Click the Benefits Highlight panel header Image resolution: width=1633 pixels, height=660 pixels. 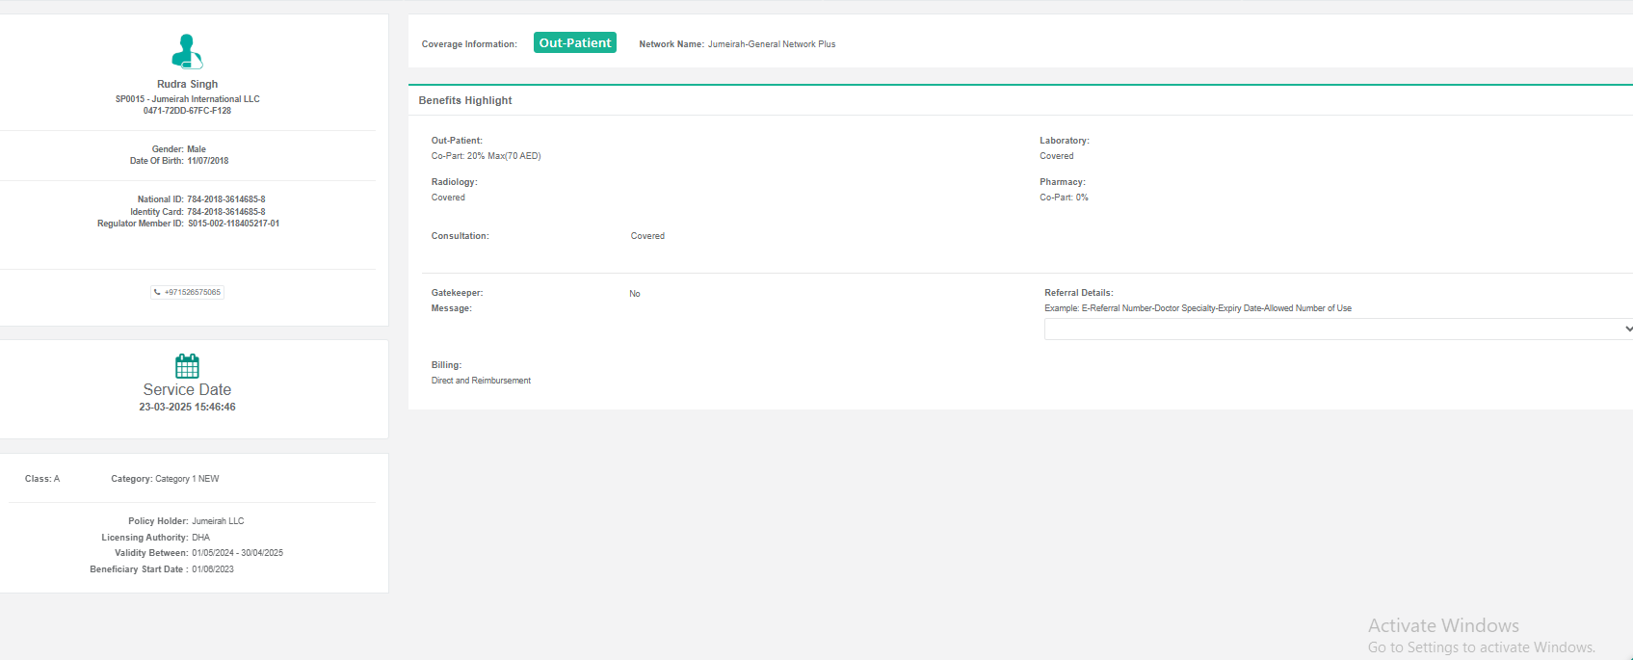click(x=465, y=100)
